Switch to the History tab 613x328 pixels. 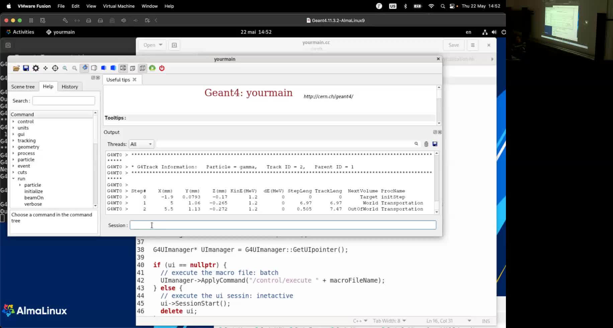(70, 87)
